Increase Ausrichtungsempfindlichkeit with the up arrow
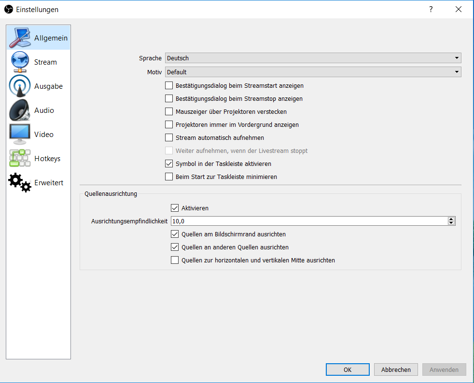 451,219
